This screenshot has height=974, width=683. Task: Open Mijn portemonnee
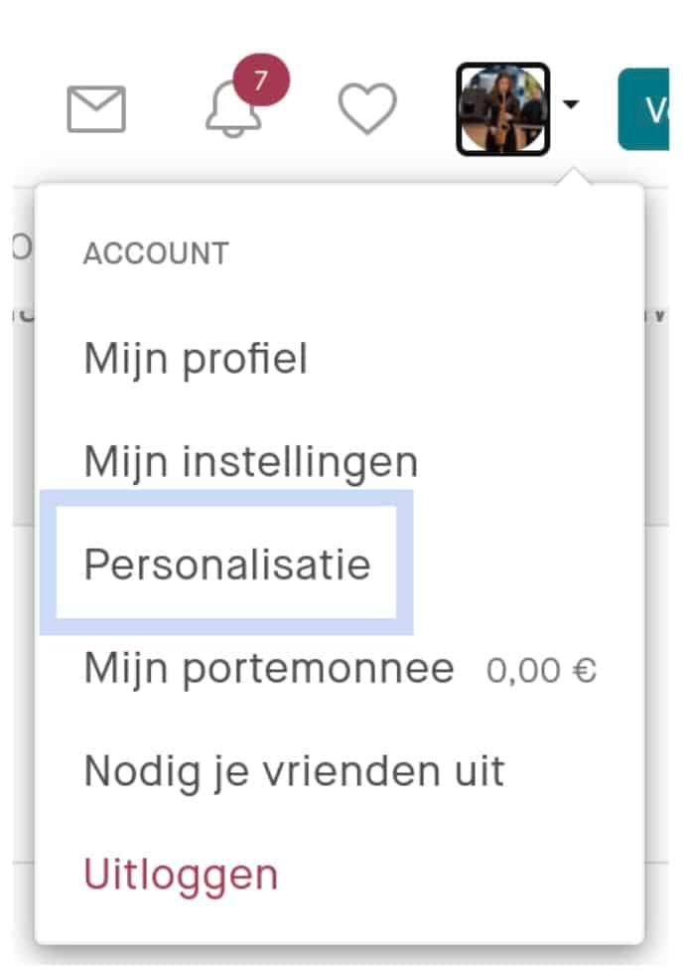tap(268, 668)
